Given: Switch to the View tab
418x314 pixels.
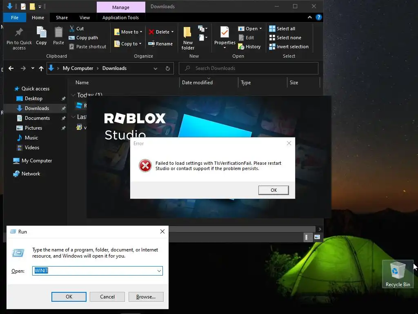Looking at the screenshot, I should point(84,18).
